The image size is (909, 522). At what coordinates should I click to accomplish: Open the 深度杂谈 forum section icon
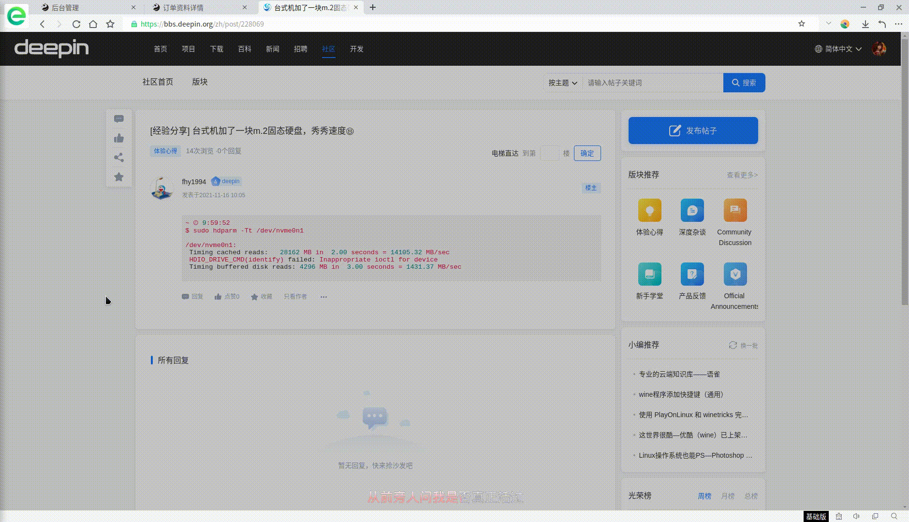tap(692, 211)
